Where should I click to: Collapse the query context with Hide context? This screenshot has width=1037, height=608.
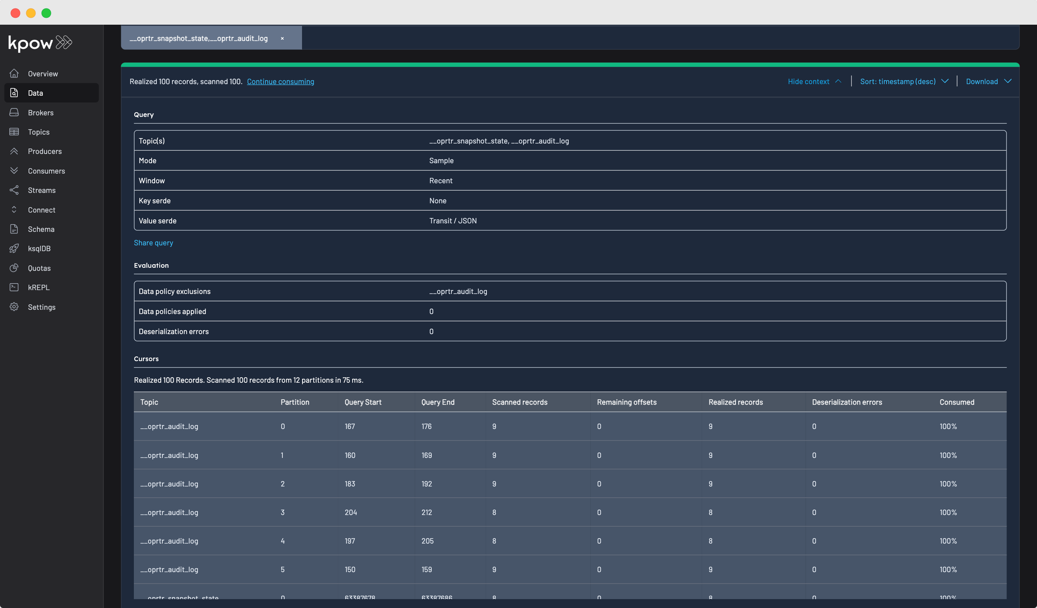[814, 81]
